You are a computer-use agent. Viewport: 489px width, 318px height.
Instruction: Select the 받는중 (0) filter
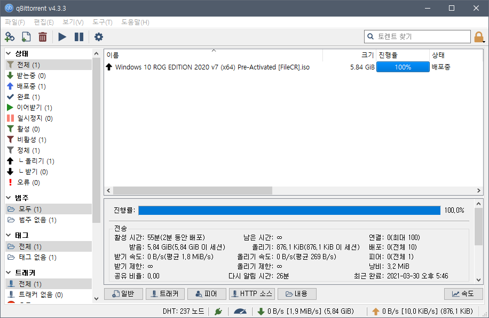click(x=49, y=75)
